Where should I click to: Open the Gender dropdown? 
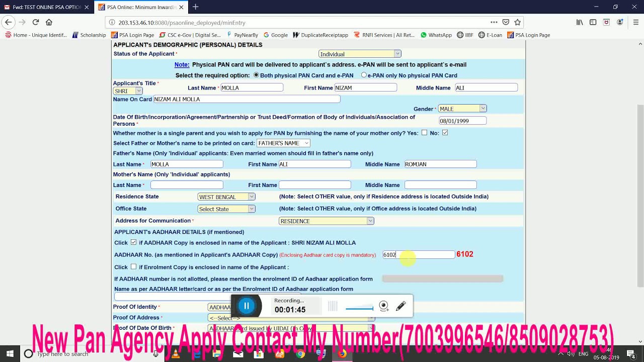coord(462,109)
